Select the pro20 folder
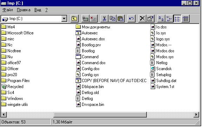This screenshot has height=128, width=204. [9, 75]
